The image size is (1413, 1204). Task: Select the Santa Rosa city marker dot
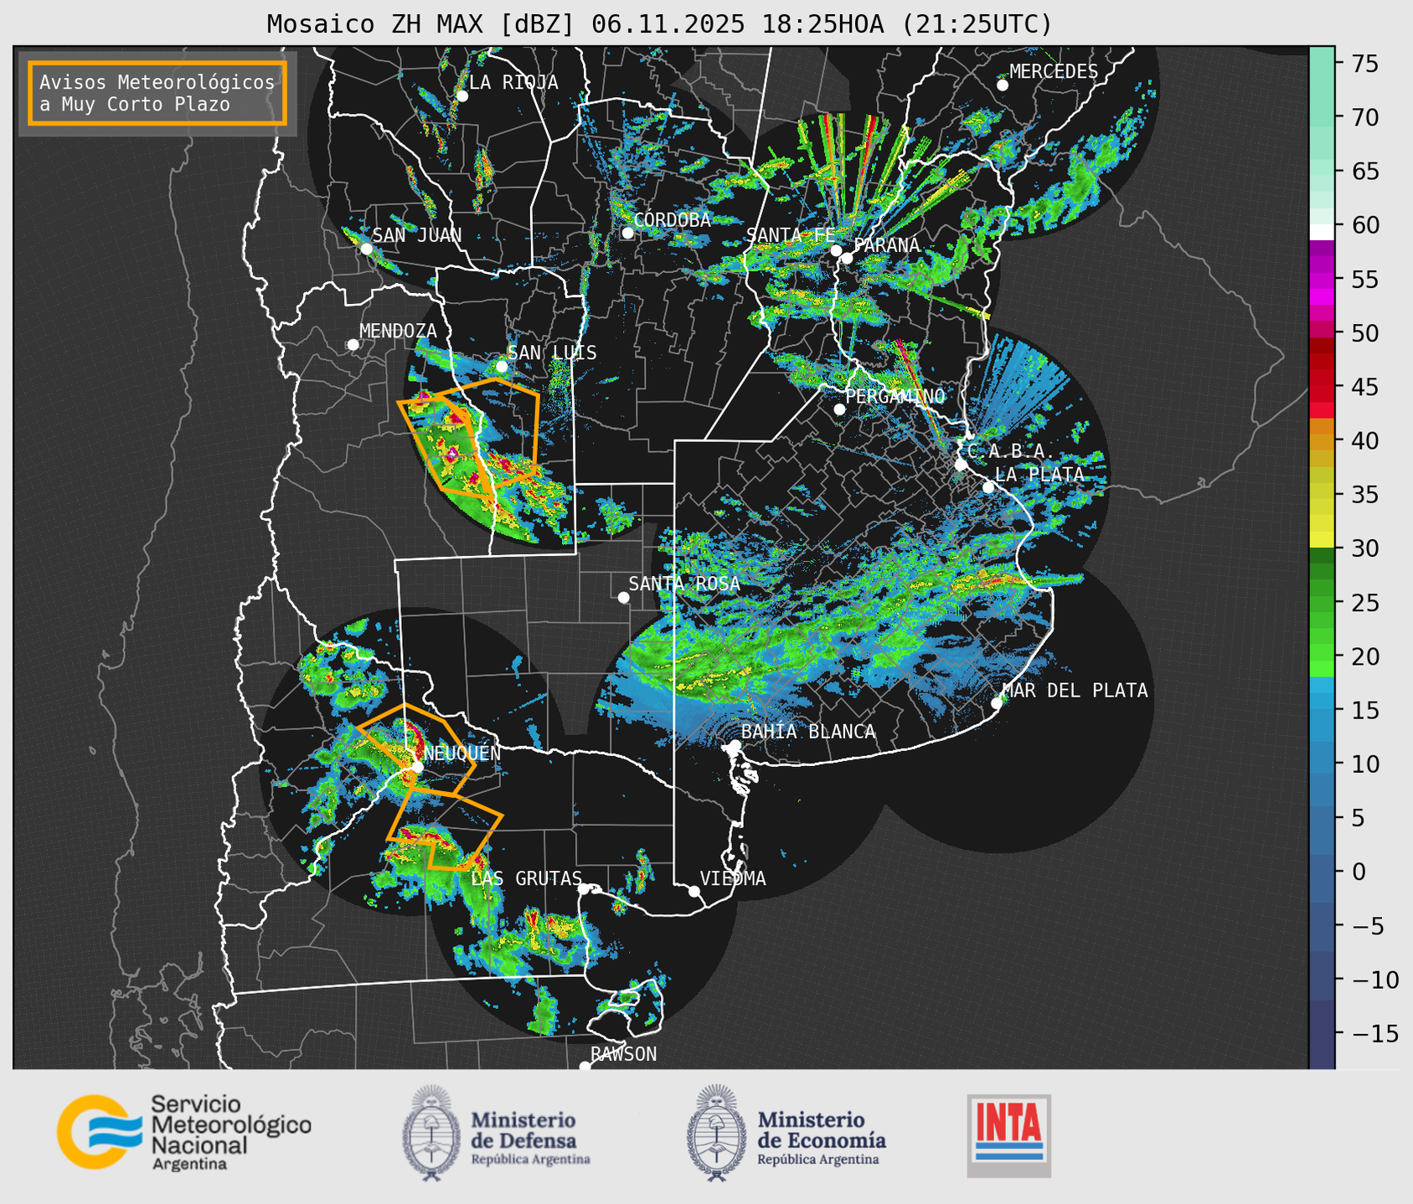tap(623, 597)
